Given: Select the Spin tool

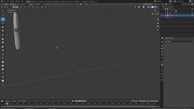Looking at the screenshot, I should click(3, 66).
